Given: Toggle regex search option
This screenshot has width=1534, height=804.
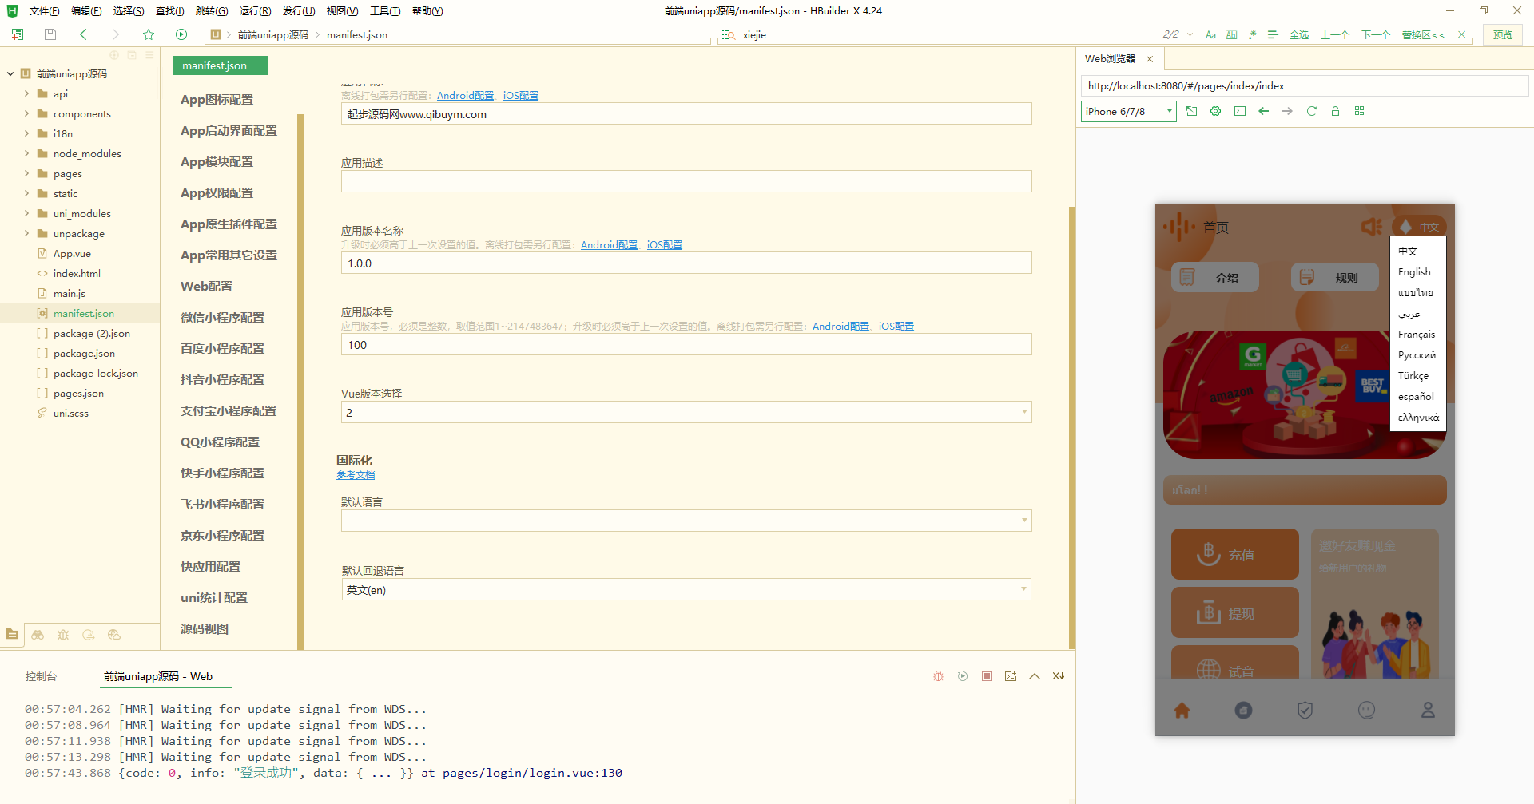Looking at the screenshot, I should click(x=1252, y=34).
